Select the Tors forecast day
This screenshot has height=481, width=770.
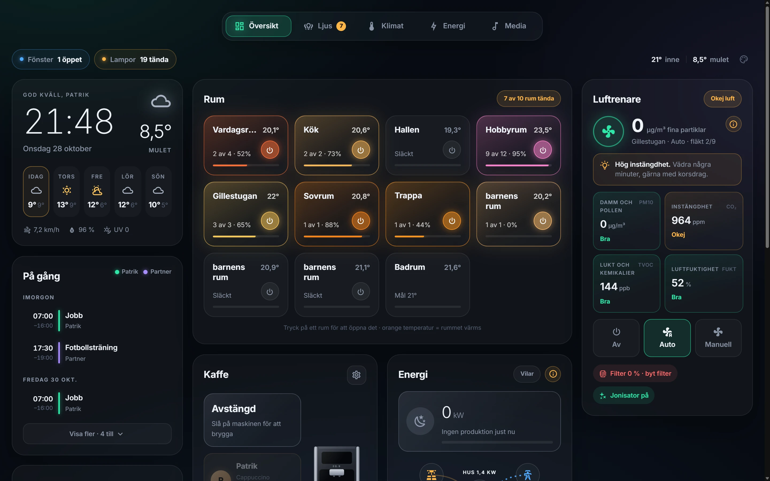67,192
